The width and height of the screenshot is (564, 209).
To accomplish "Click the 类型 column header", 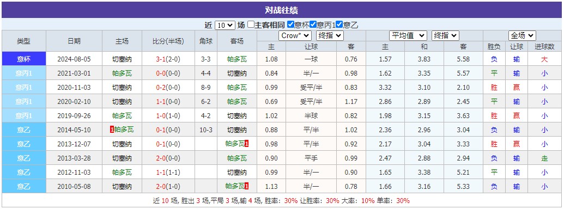I will point(24,41).
